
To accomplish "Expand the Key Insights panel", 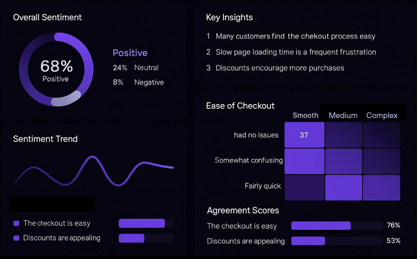I will [x=229, y=17].
